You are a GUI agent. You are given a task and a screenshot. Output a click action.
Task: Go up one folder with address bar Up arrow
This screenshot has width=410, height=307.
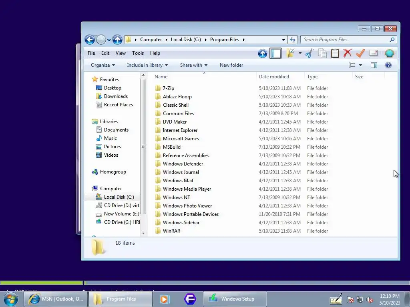coord(117,40)
